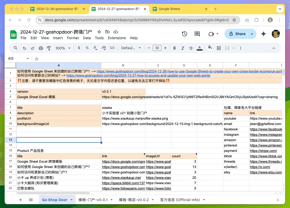Open the fill color bucket picker

click(210, 48)
